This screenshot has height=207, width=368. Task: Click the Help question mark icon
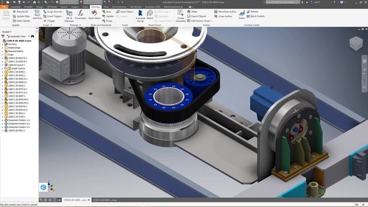click(x=342, y=2)
